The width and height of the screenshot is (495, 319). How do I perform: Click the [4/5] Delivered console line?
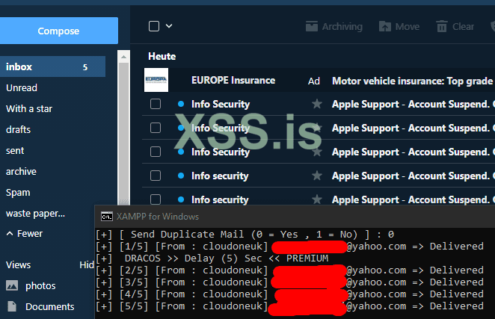click(x=289, y=294)
